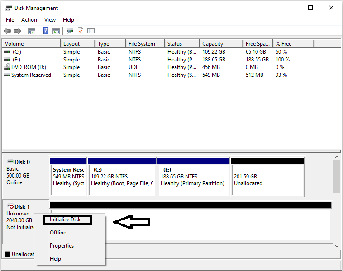Image resolution: width=343 pixels, height=271 pixels.
Task: Minimize the Disk Management window
Action: pos(290,8)
